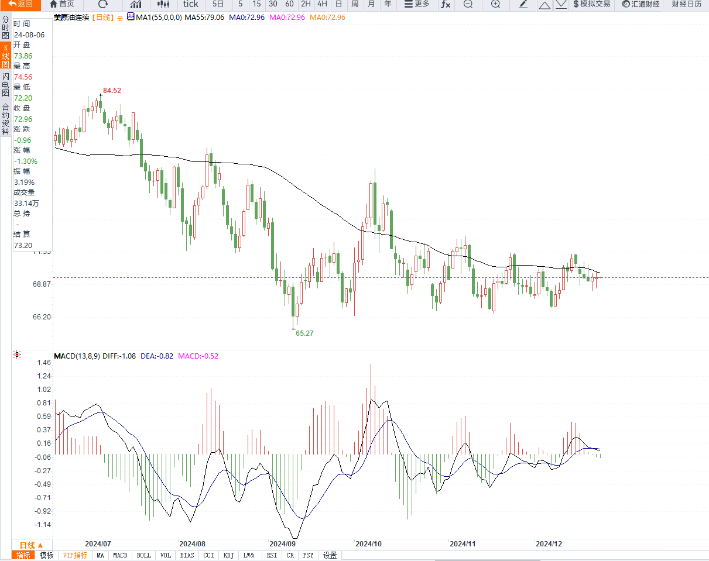
Task: Select the KDJ indicator tab
Action: [x=229, y=555]
